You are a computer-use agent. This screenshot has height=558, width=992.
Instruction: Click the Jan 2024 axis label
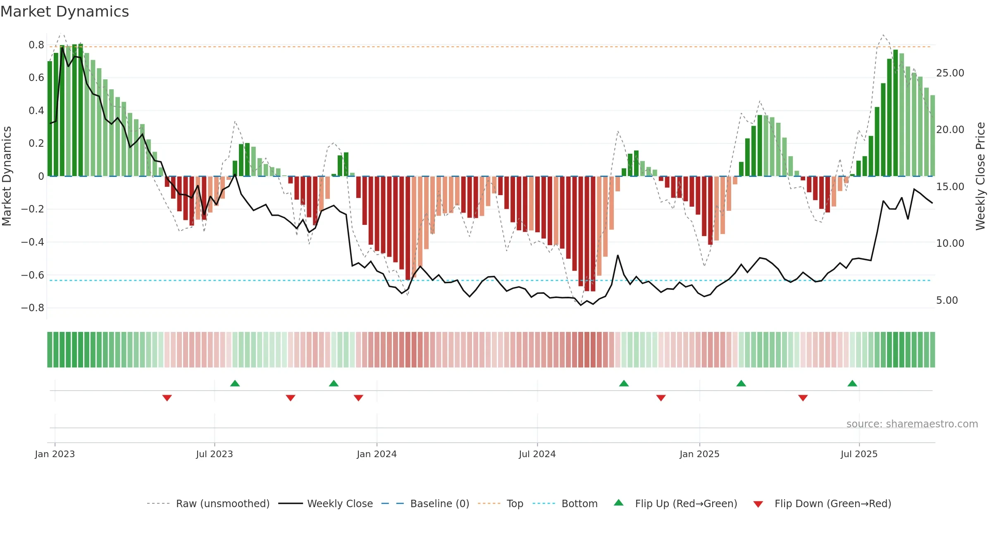point(377,454)
